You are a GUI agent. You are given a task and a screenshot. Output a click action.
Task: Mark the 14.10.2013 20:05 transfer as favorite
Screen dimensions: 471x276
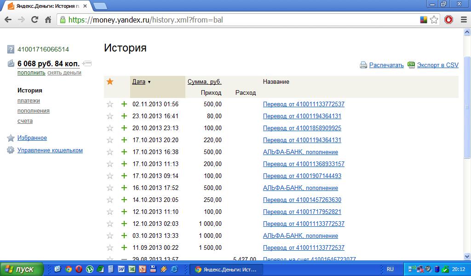tap(110, 200)
